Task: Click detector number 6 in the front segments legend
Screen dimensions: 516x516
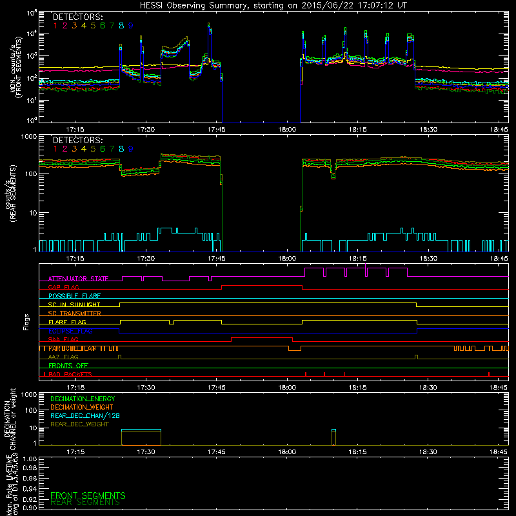Action: coord(103,26)
